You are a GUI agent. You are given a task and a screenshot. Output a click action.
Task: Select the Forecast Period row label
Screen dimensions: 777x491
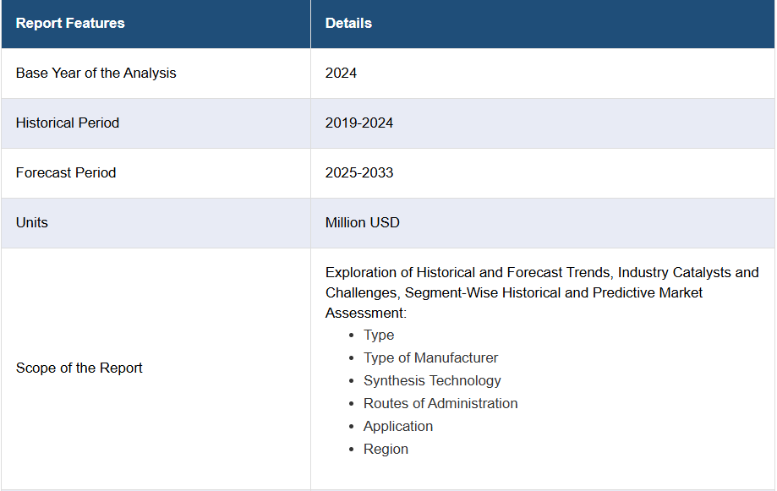(x=66, y=172)
